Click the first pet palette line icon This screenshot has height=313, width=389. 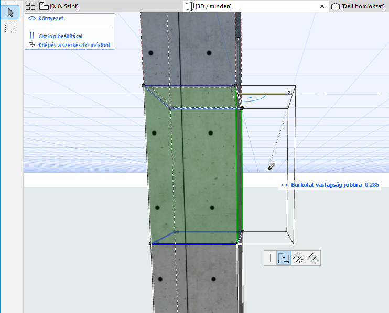click(x=271, y=258)
